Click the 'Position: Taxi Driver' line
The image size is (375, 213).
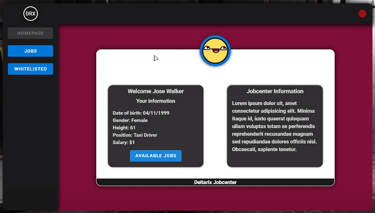point(135,135)
